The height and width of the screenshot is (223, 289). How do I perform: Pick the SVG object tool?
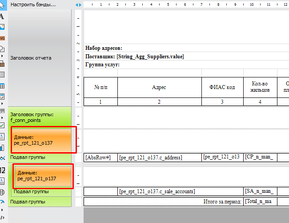point(2,38)
